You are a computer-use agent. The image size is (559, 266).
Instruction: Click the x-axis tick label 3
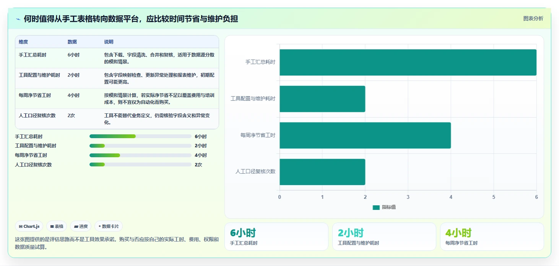[408, 197]
